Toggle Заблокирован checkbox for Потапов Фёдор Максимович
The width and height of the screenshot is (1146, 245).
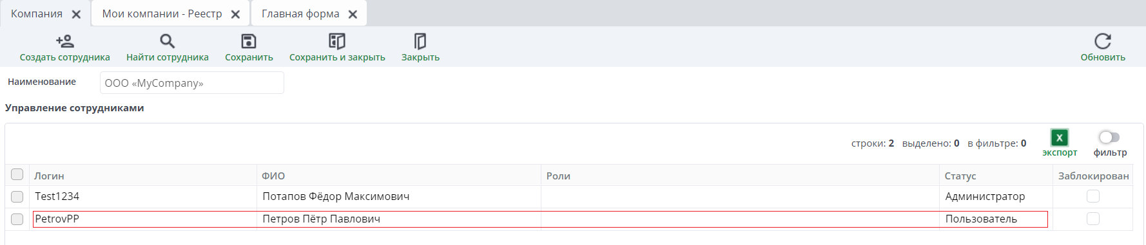(x=1093, y=196)
